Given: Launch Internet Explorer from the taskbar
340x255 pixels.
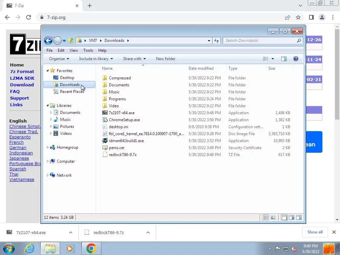Looking at the screenshot, I should [29, 248].
